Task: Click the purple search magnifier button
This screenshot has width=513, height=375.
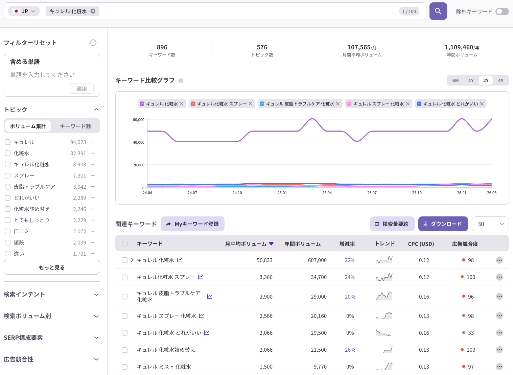Action: click(438, 11)
